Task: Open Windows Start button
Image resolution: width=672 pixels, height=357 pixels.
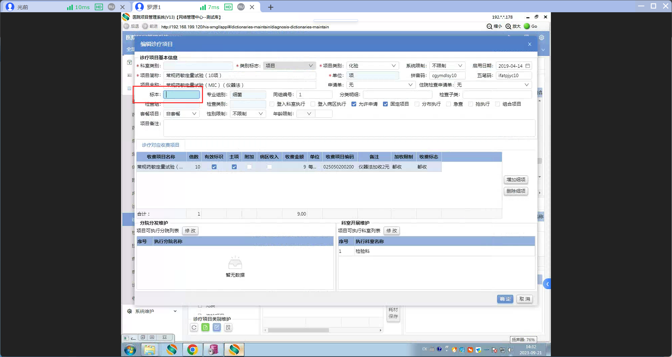Action: coord(130,350)
